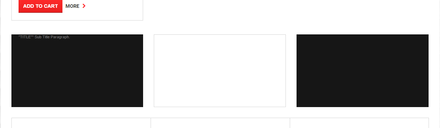This screenshot has width=440, height=128.
Task: Click the divider between bottom-middle and right cells
Action: (x=290, y=123)
